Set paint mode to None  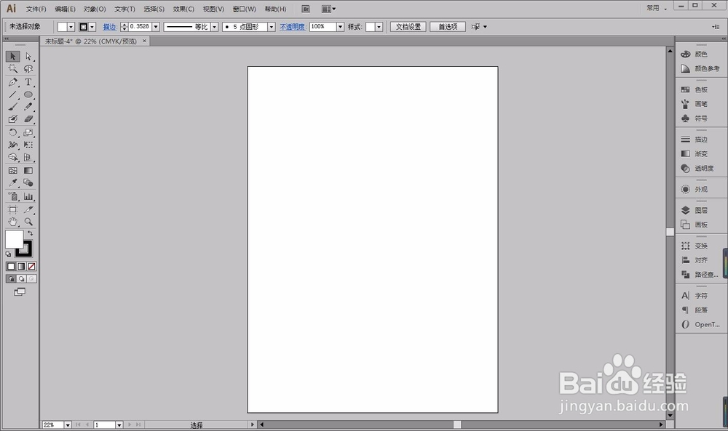click(31, 267)
